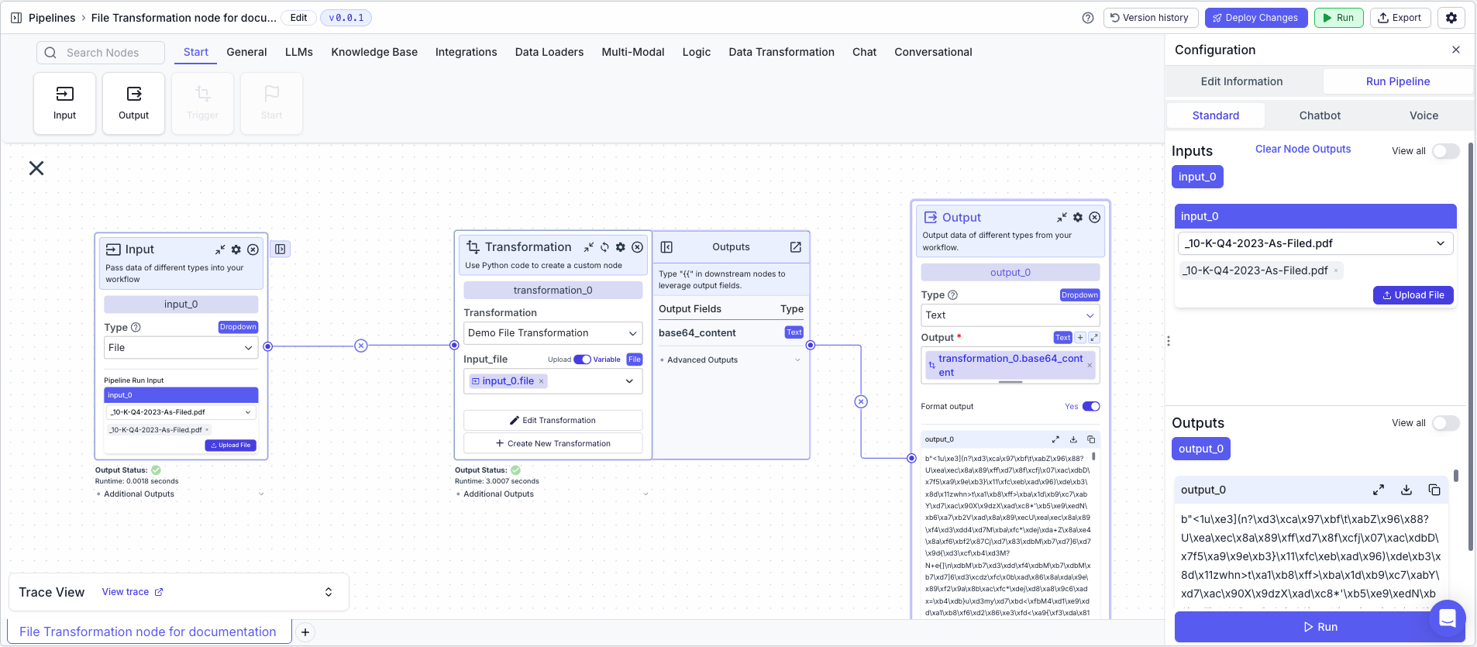Screen dimensions: 1477x647
Task: Add a variable with plus in the Output field
Action: tap(1080, 338)
